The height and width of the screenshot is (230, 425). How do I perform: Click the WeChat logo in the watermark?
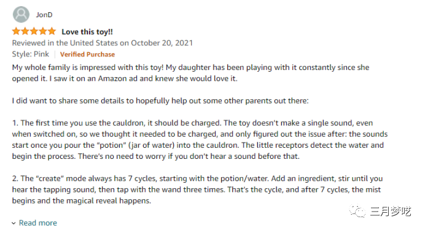pos(357,211)
